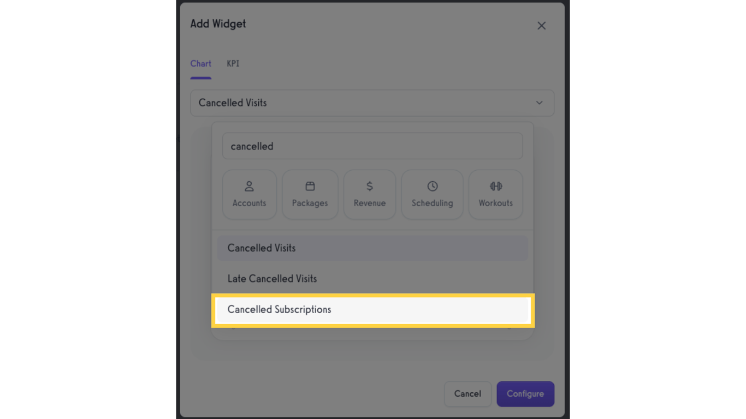The width and height of the screenshot is (746, 419).
Task: Click inside the cancelled search field
Action: click(372, 146)
